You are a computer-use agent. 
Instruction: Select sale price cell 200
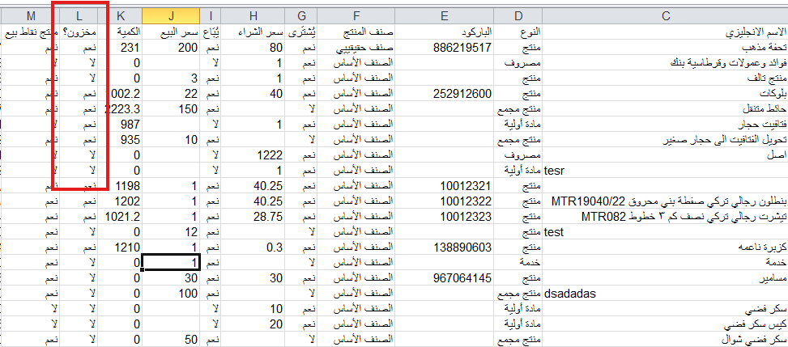172,48
